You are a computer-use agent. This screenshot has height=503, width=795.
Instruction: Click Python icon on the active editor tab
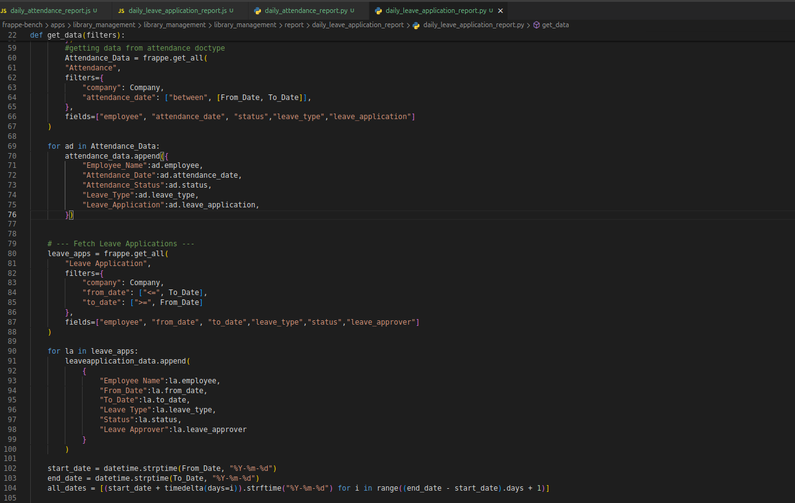tap(378, 11)
